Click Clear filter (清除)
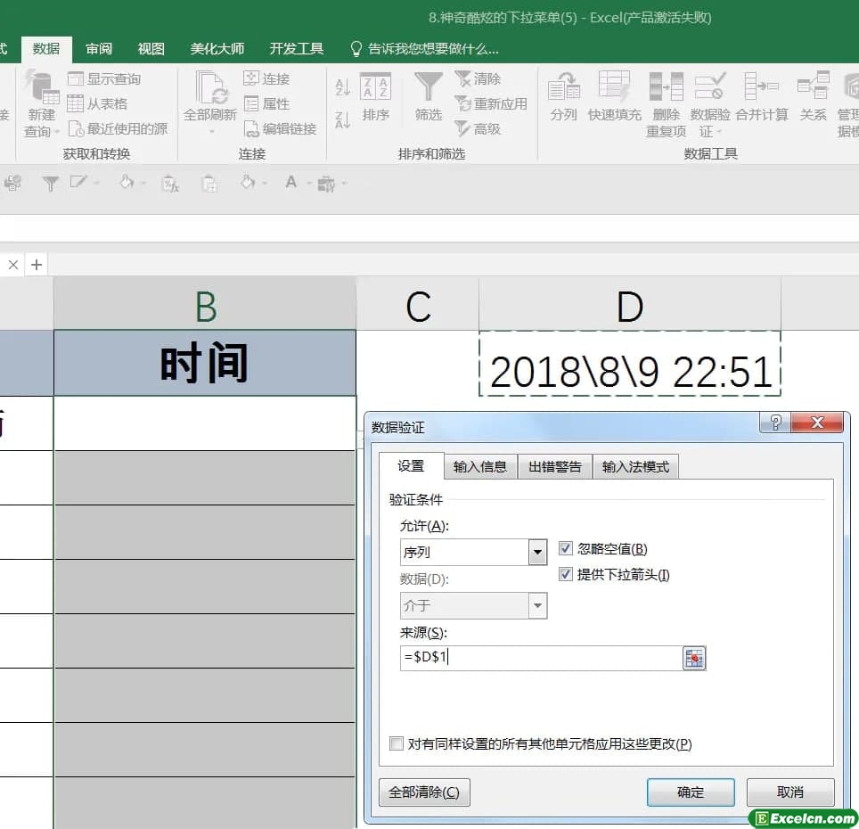The image size is (859, 829). pyautogui.click(x=478, y=79)
